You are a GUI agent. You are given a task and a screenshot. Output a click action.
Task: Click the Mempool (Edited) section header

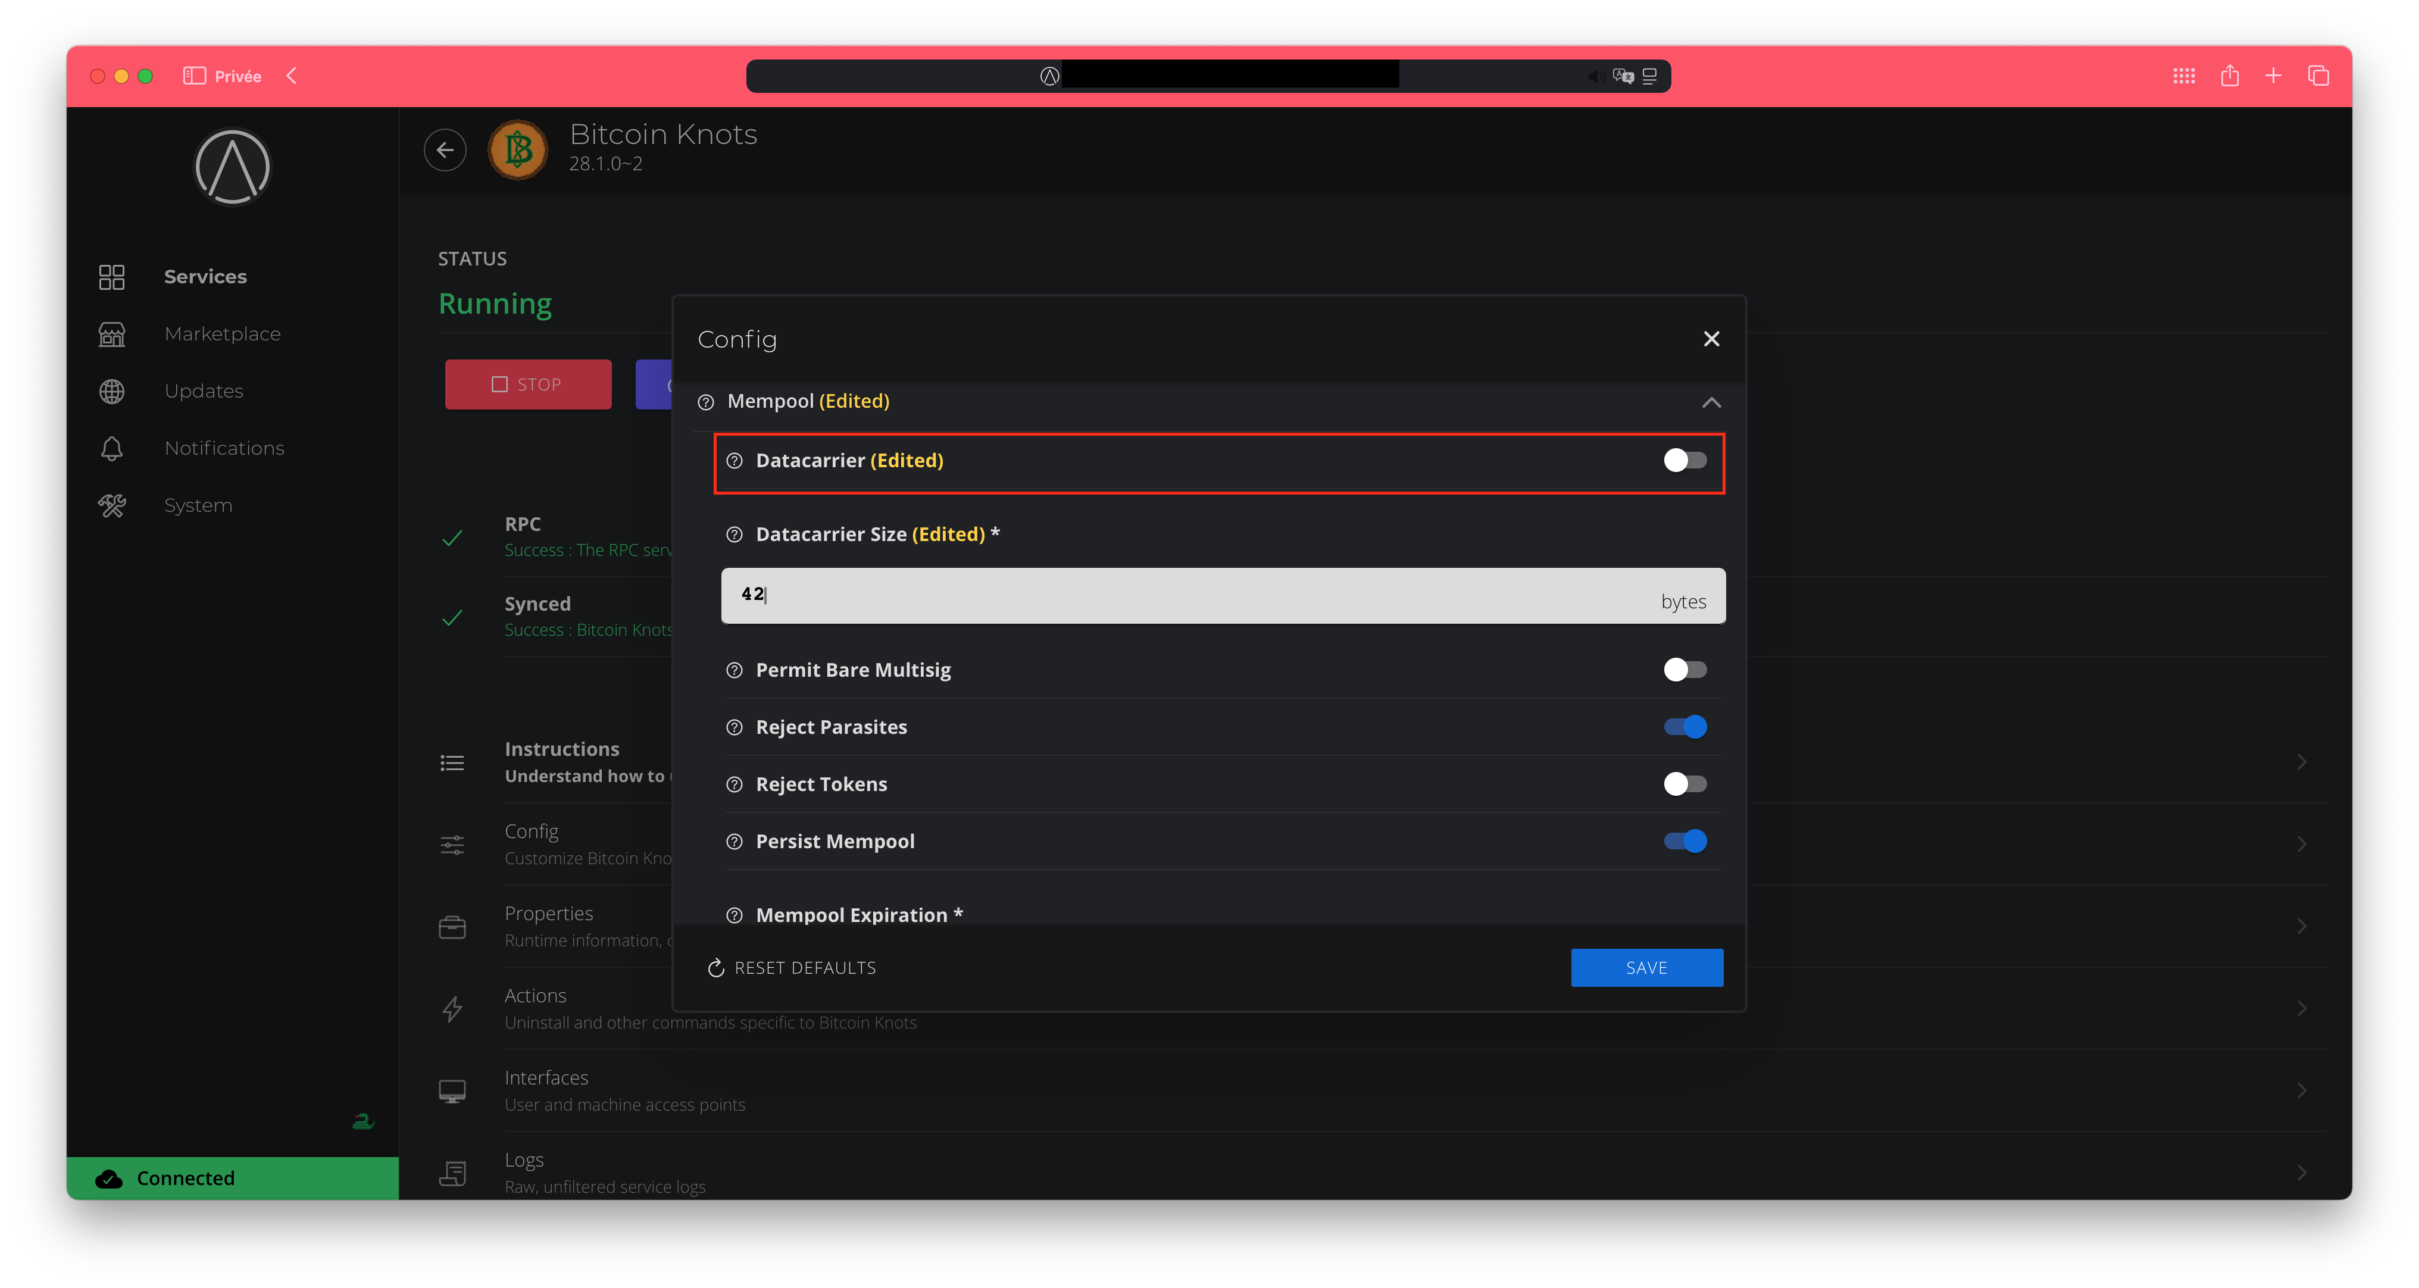coord(1209,403)
